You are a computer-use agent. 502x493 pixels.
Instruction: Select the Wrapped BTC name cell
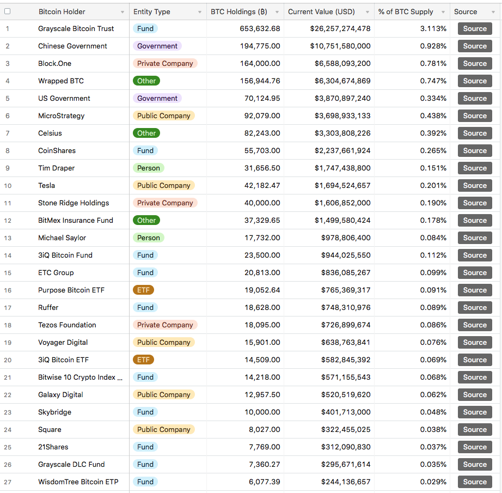tap(61, 81)
